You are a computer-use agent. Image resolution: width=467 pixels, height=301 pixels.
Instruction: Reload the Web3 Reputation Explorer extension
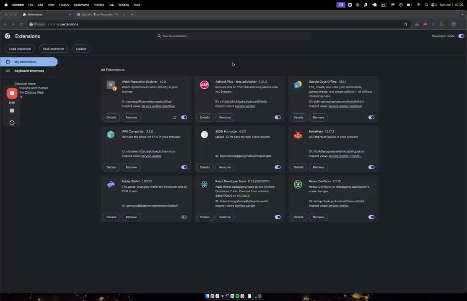175,117
